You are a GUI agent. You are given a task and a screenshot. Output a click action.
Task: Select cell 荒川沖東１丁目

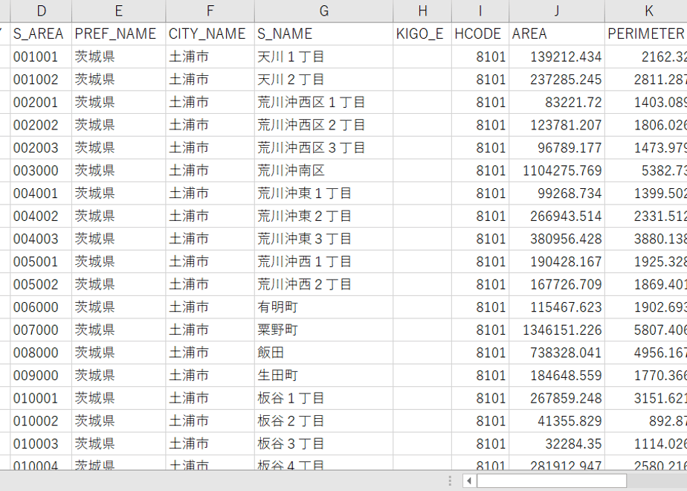[x=323, y=193]
